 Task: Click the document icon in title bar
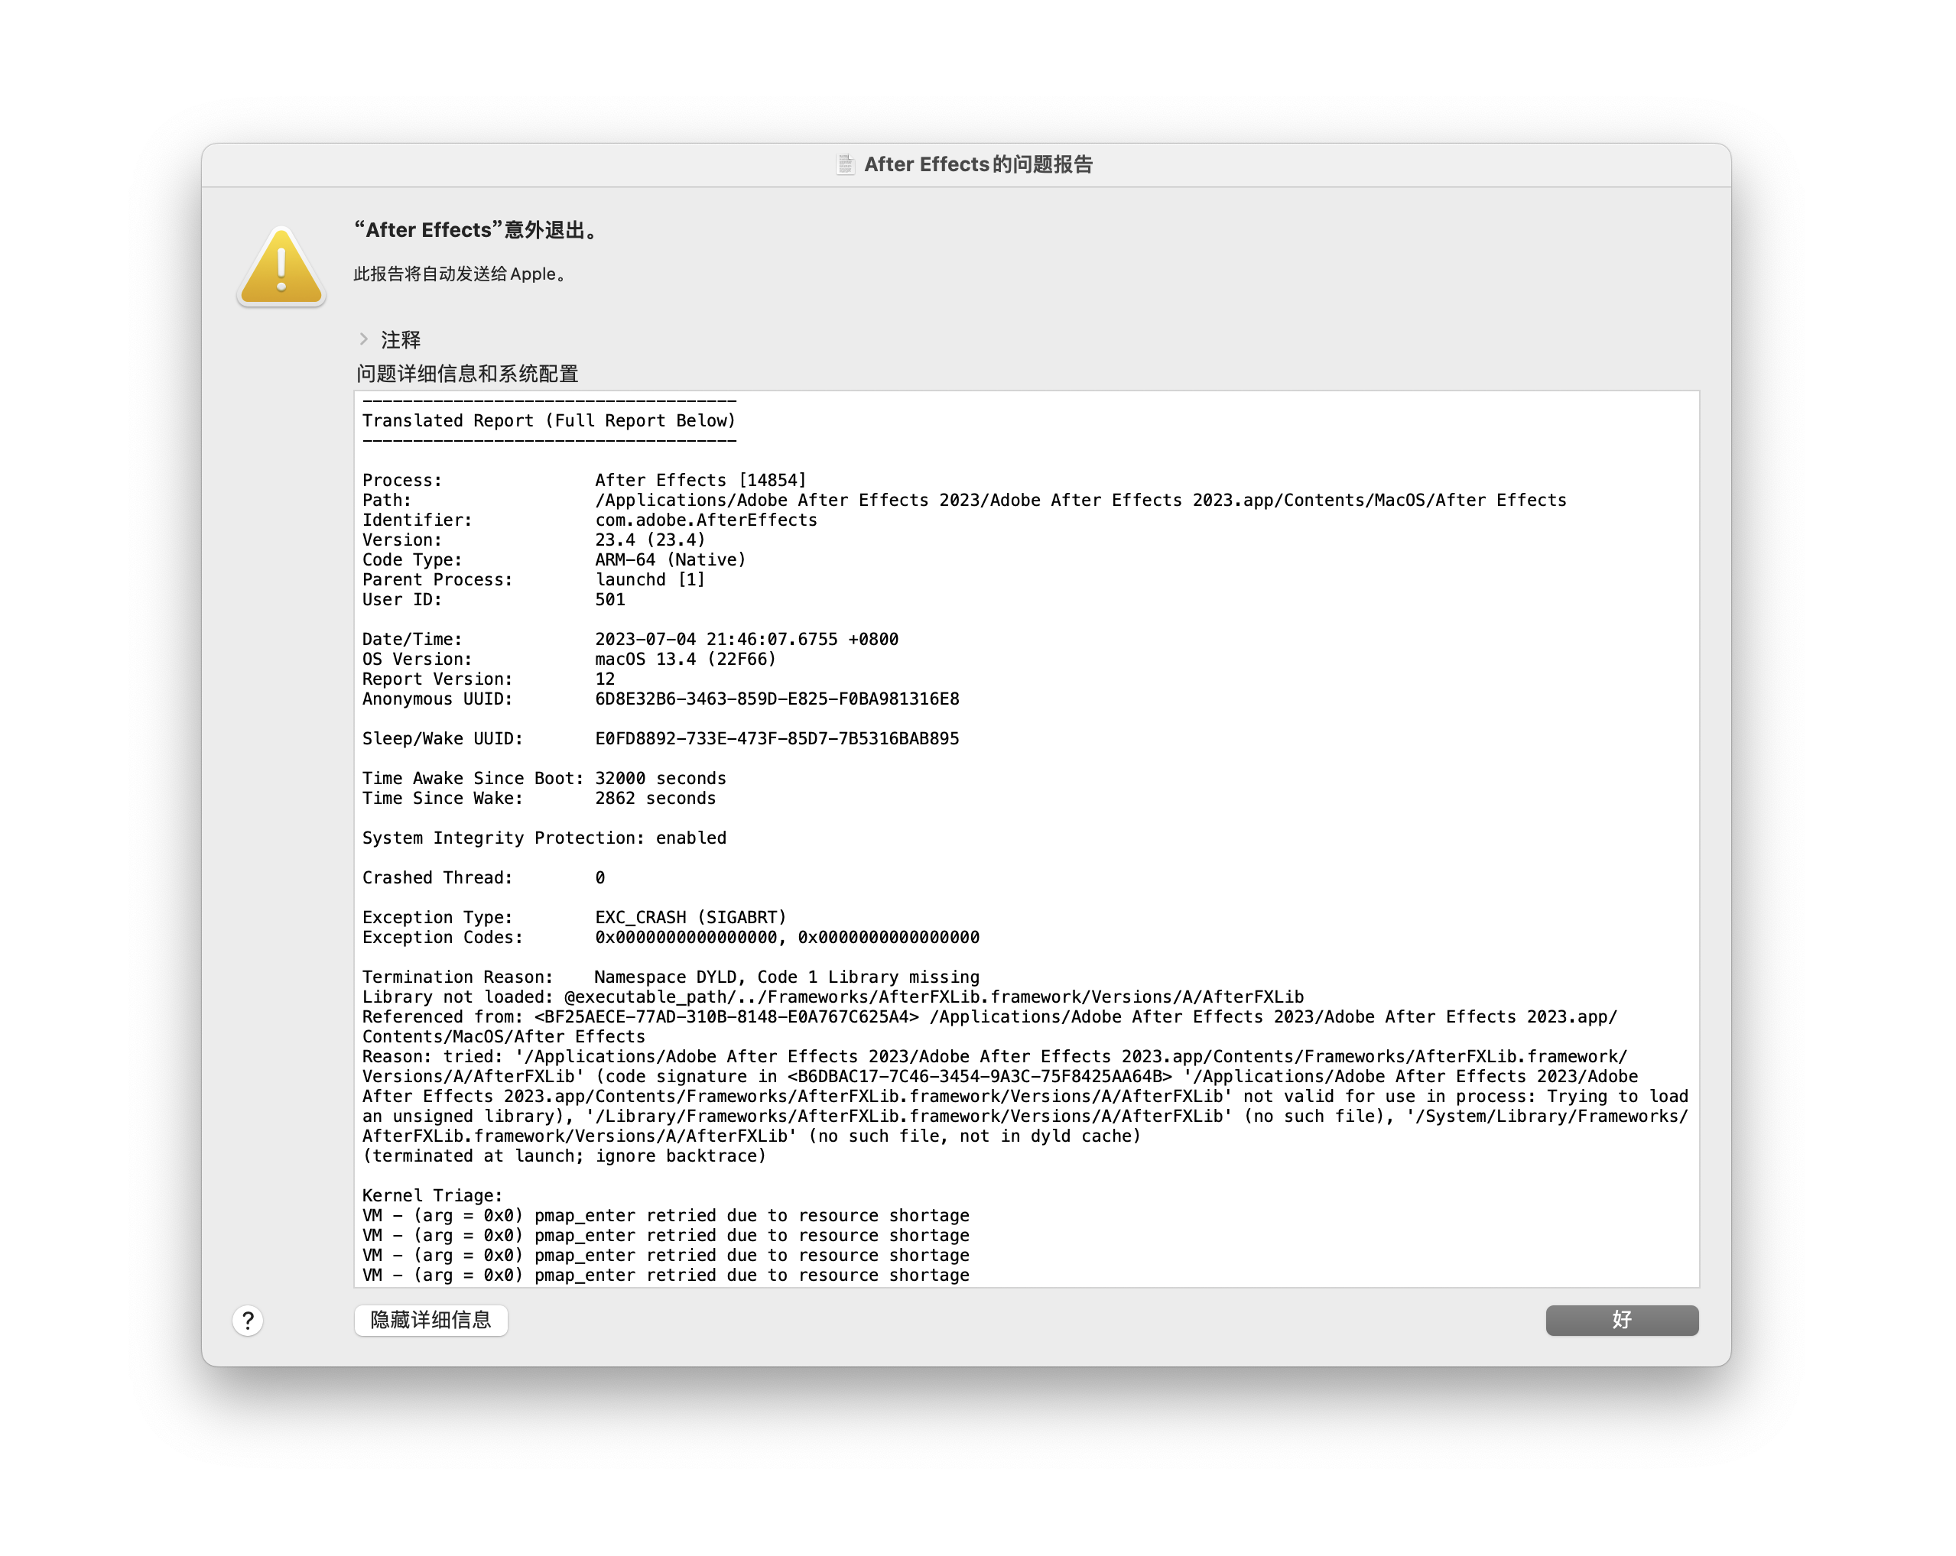(x=846, y=164)
